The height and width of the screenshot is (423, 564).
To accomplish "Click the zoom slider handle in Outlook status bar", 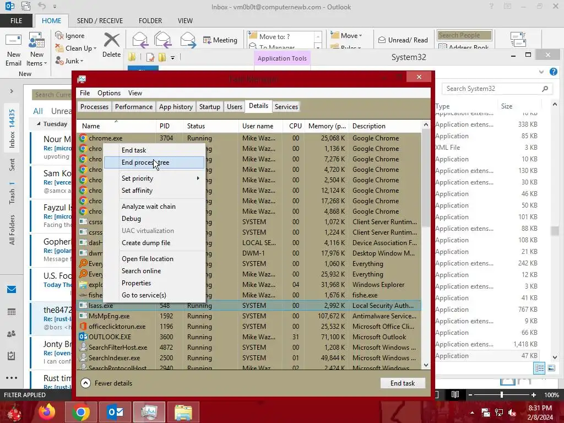I will click(x=502, y=394).
